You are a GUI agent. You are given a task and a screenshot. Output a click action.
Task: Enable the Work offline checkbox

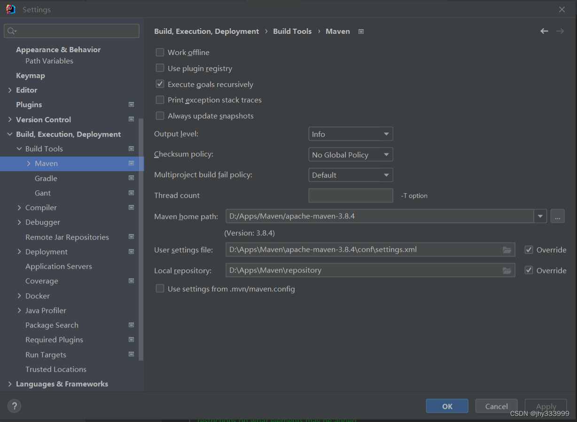point(160,52)
